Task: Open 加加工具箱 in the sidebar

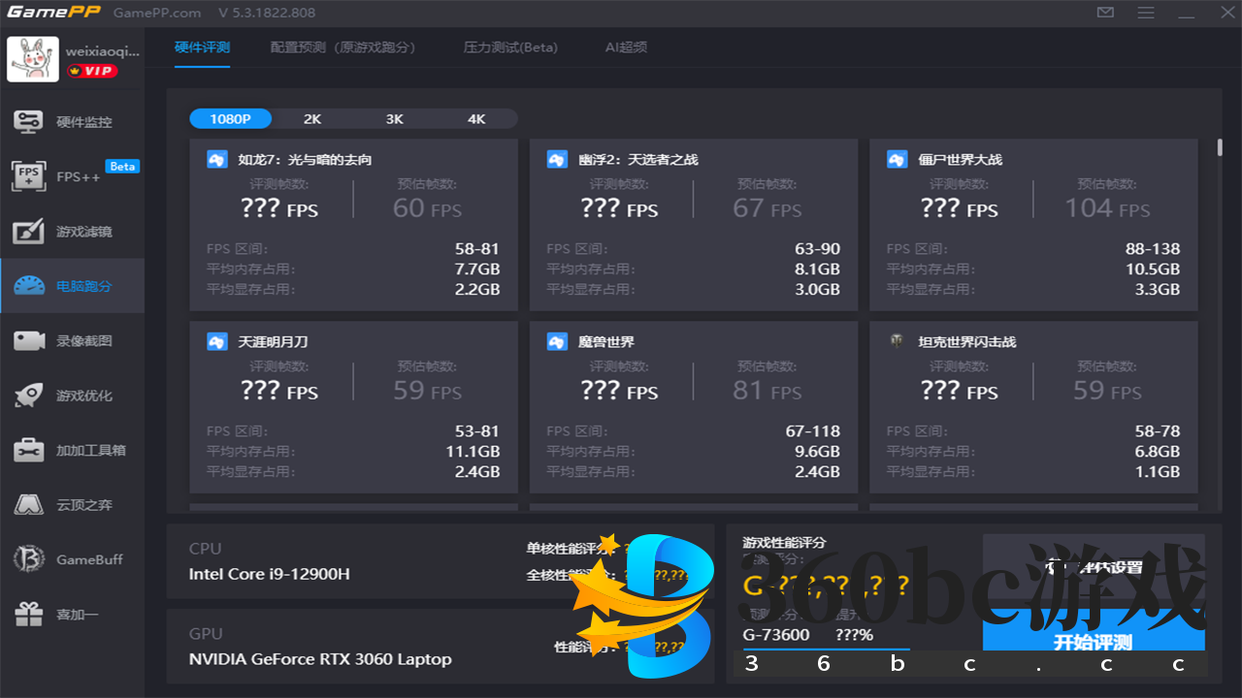Action: (x=73, y=449)
